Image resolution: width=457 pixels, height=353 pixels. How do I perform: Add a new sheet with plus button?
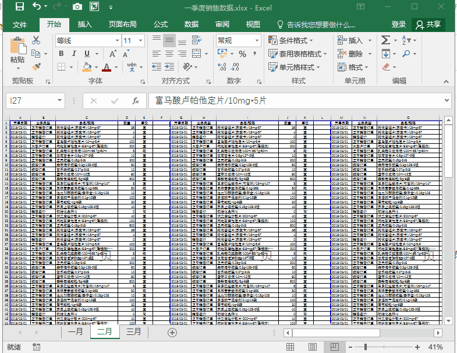pyautogui.click(x=172, y=332)
